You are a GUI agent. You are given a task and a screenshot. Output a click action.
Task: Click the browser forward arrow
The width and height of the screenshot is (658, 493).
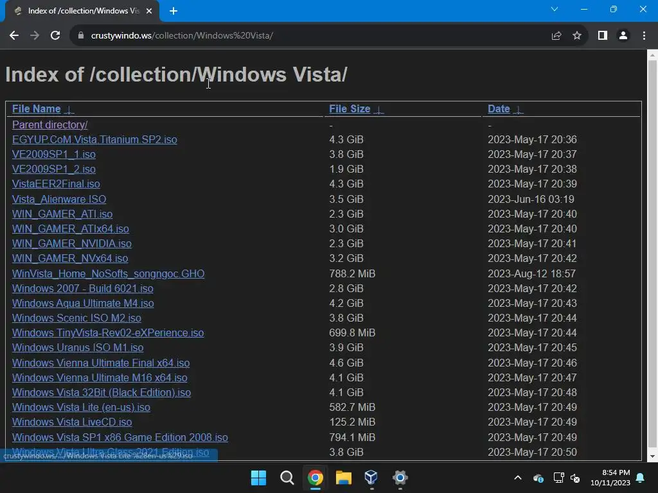tap(35, 36)
